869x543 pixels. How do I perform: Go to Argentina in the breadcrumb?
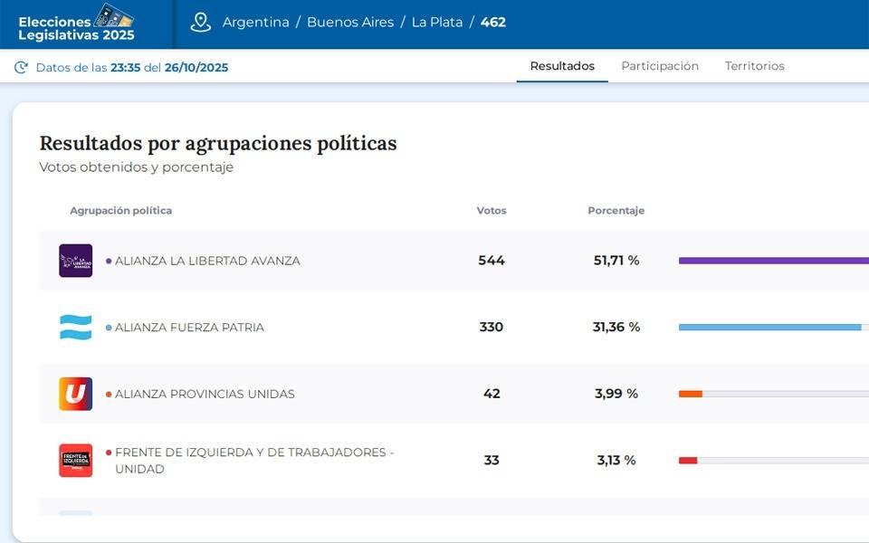pos(255,23)
